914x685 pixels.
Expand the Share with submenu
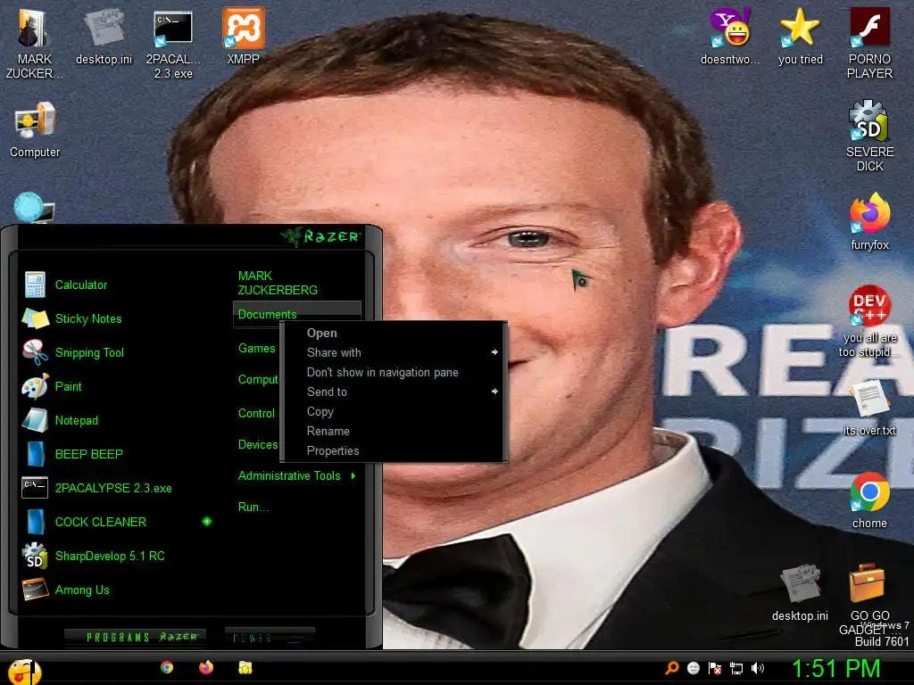(x=494, y=351)
